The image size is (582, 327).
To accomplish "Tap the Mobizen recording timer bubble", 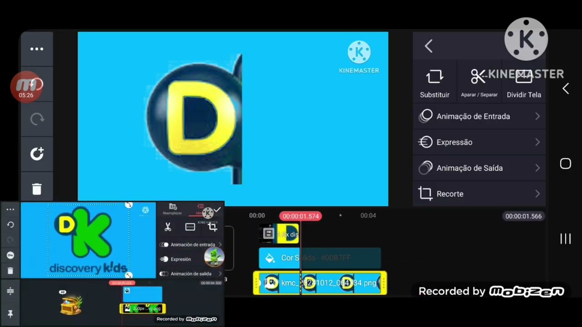I will [26, 87].
